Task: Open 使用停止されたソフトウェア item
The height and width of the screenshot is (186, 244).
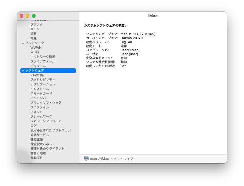Action: [x=51, y=130]
